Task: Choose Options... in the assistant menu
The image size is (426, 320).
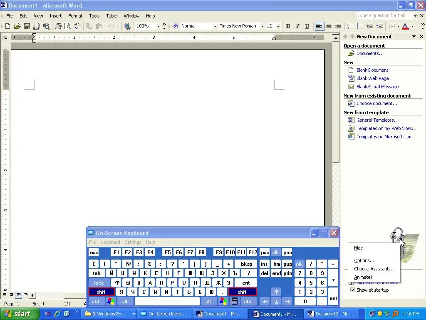Action: coord(374,260)
